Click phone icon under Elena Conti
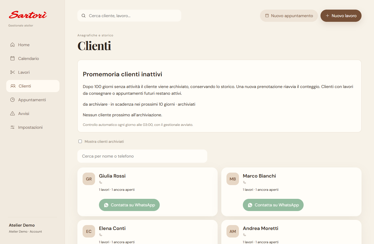374x244 pixels. tap(101, 235)
